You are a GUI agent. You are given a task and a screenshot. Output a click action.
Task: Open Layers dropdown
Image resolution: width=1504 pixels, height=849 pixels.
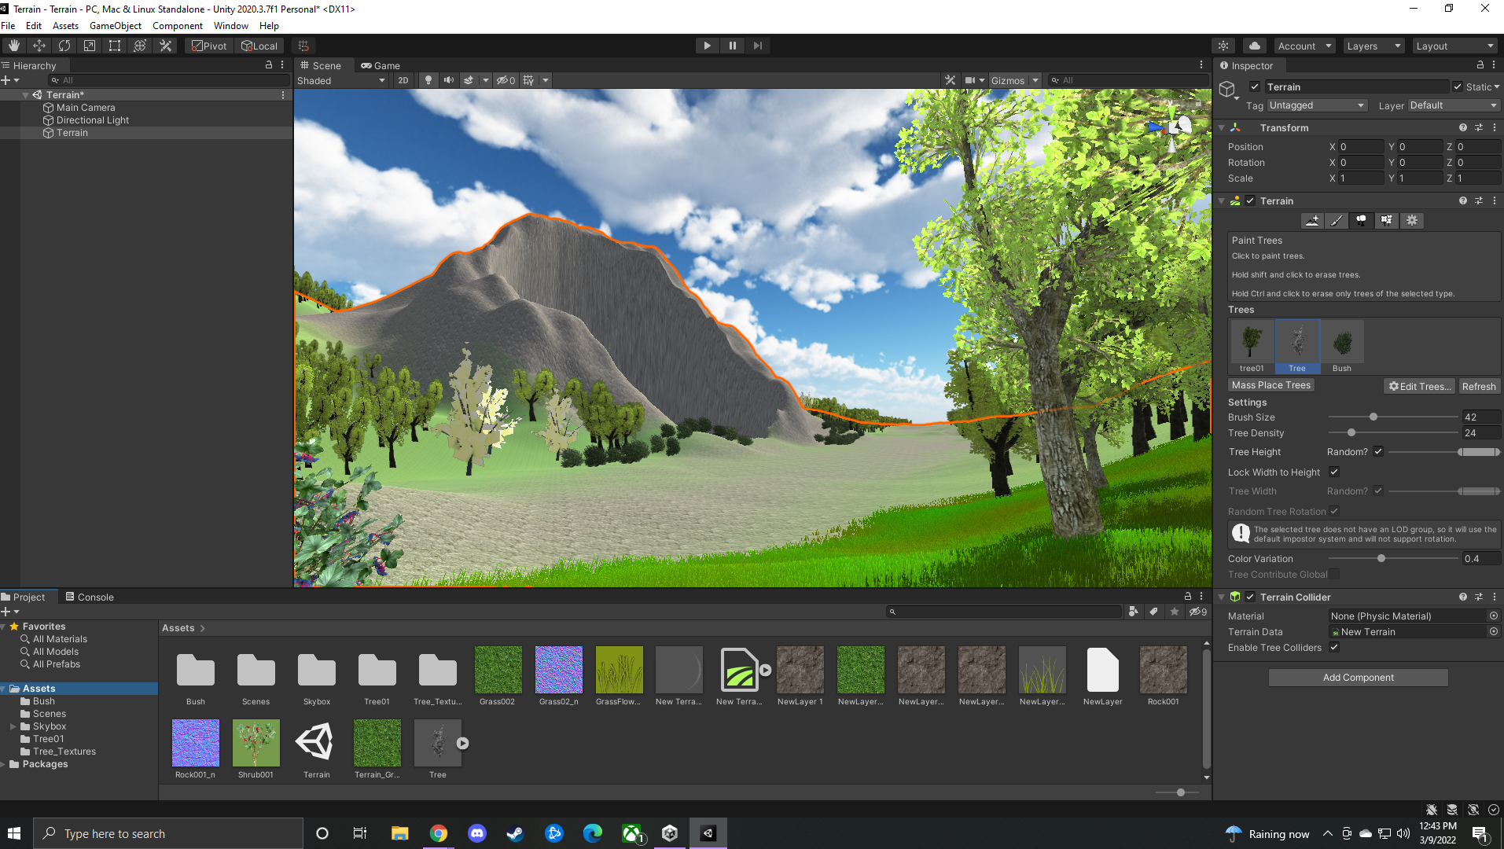1373,46
